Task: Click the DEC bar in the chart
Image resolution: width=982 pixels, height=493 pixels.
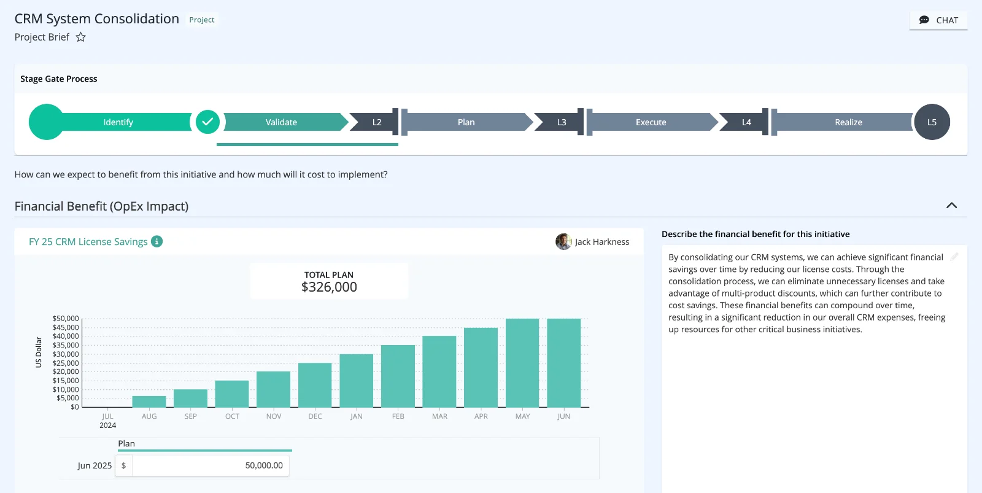Action: coord(315,385)
